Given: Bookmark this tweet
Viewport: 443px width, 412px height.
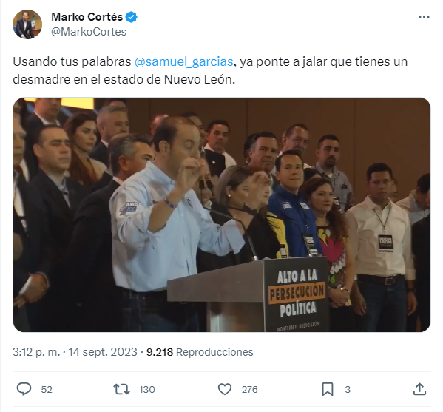Looking at the screenshot, I should [328, 389].
